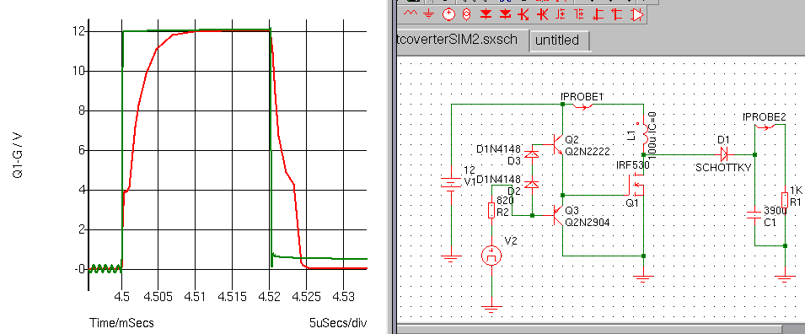Open the untitled schematic tab
The image size is (805, 334).
point(560,40)
